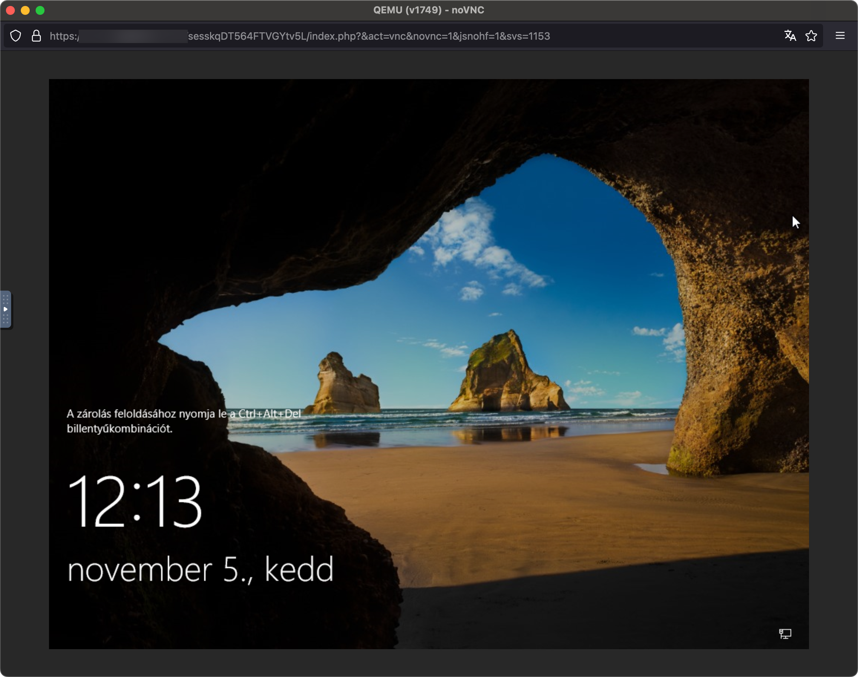
Task: Click the shield tracking protection icon
Action: (16, 36)
